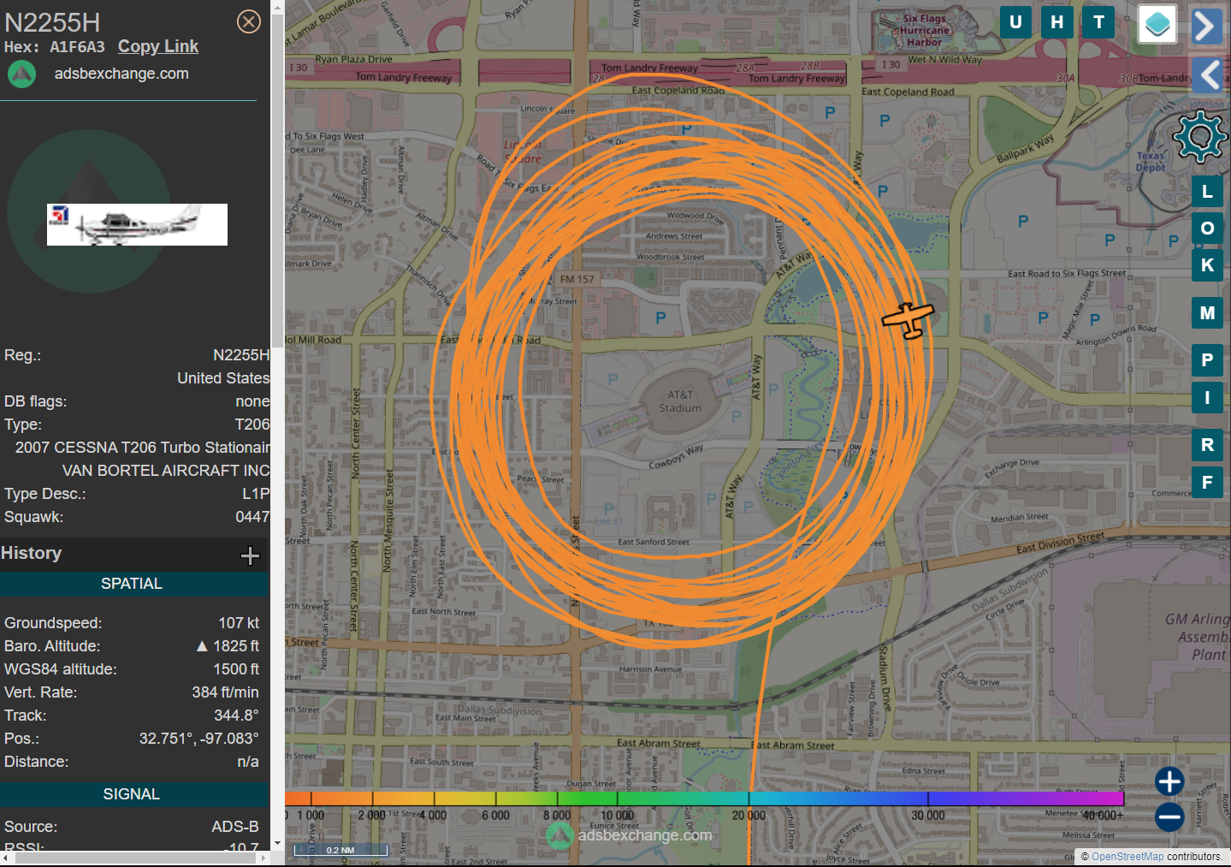Click the Source ADS-B value

235,827
